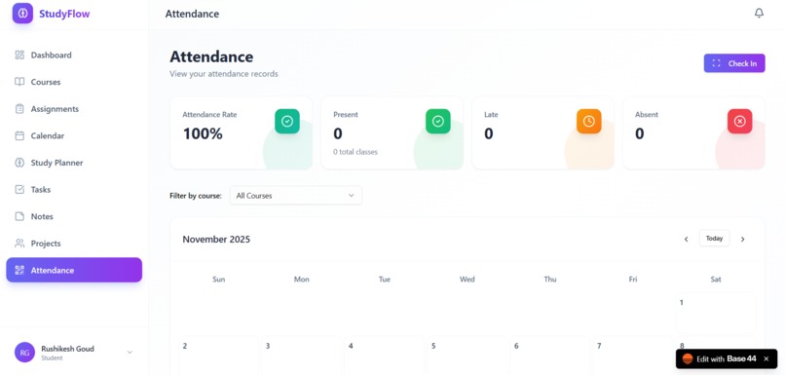The height and width of the screenshot is (375, 785).
Task: Go to previous month with left chevron
Action: click(x=687, y=240)
